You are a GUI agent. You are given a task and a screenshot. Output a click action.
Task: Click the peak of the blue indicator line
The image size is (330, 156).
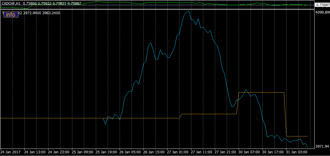pos(188,11)
